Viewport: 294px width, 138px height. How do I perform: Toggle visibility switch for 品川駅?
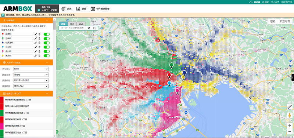click(x=47, y=51)
